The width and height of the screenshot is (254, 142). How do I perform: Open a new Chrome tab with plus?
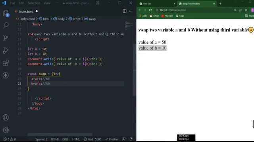220,4
